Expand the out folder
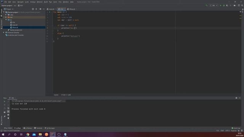The height and width of the screenshot is (137, 244). [x=6, y=17]
